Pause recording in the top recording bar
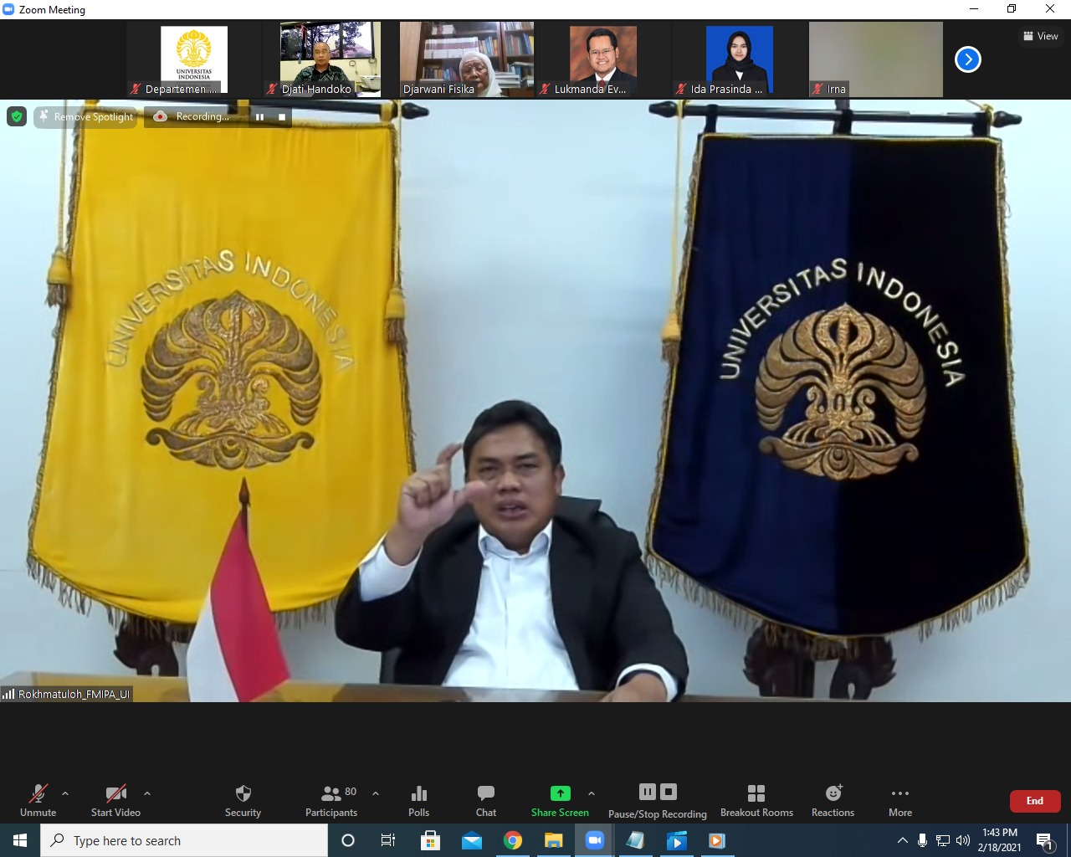 pos(260,117)
